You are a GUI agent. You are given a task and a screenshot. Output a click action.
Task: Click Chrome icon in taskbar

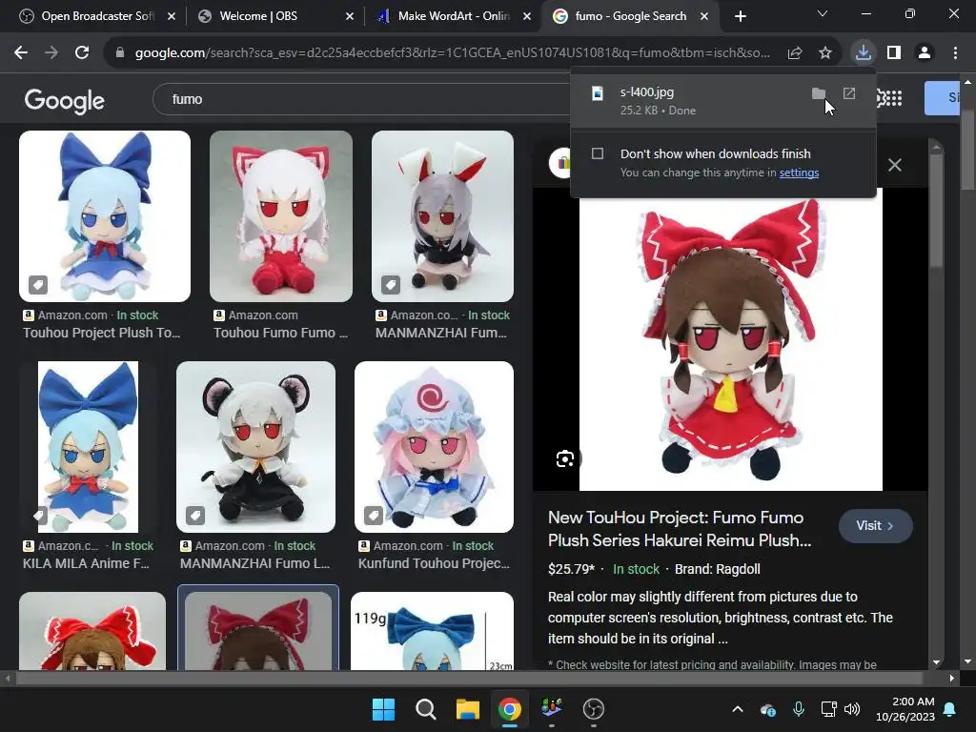coord(509,709)
